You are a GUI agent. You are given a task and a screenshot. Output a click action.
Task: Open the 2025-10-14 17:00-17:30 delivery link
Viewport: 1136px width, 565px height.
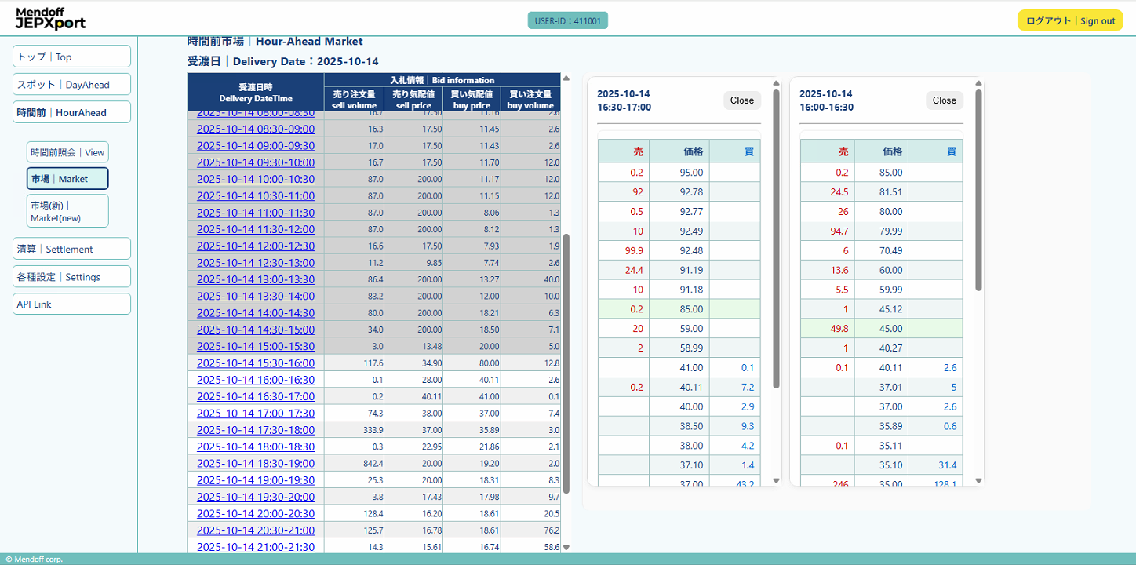(x=255, y=414)
